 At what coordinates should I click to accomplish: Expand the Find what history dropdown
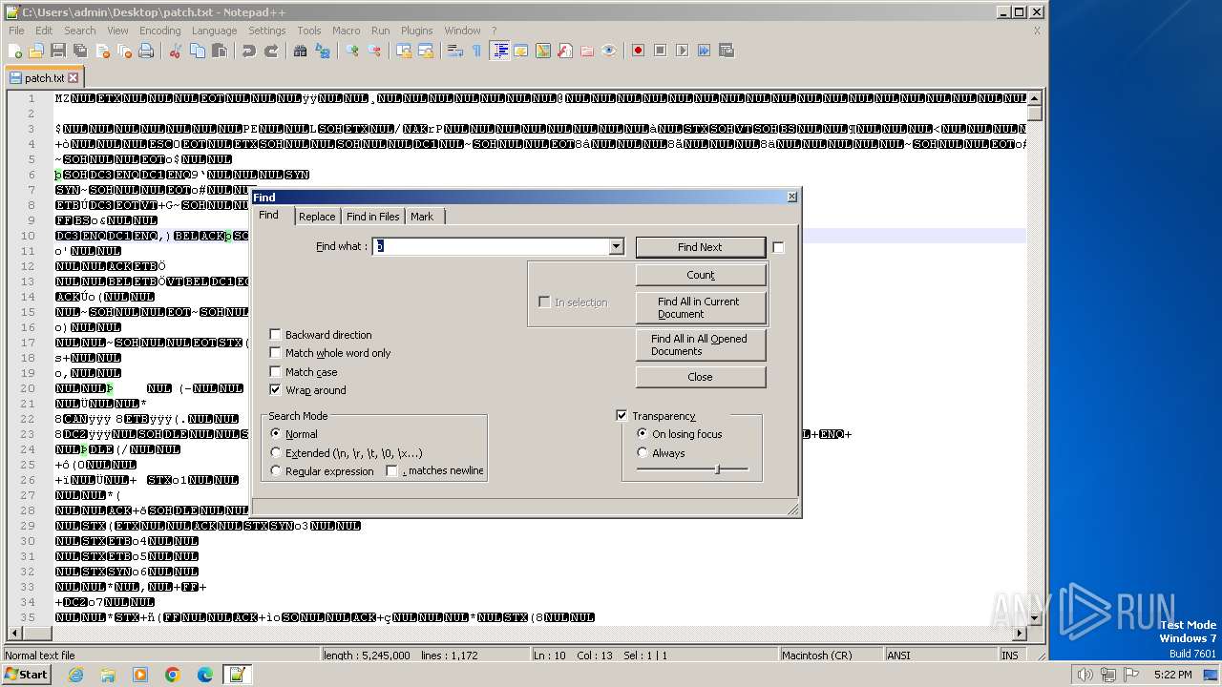(x=616, y=246)
